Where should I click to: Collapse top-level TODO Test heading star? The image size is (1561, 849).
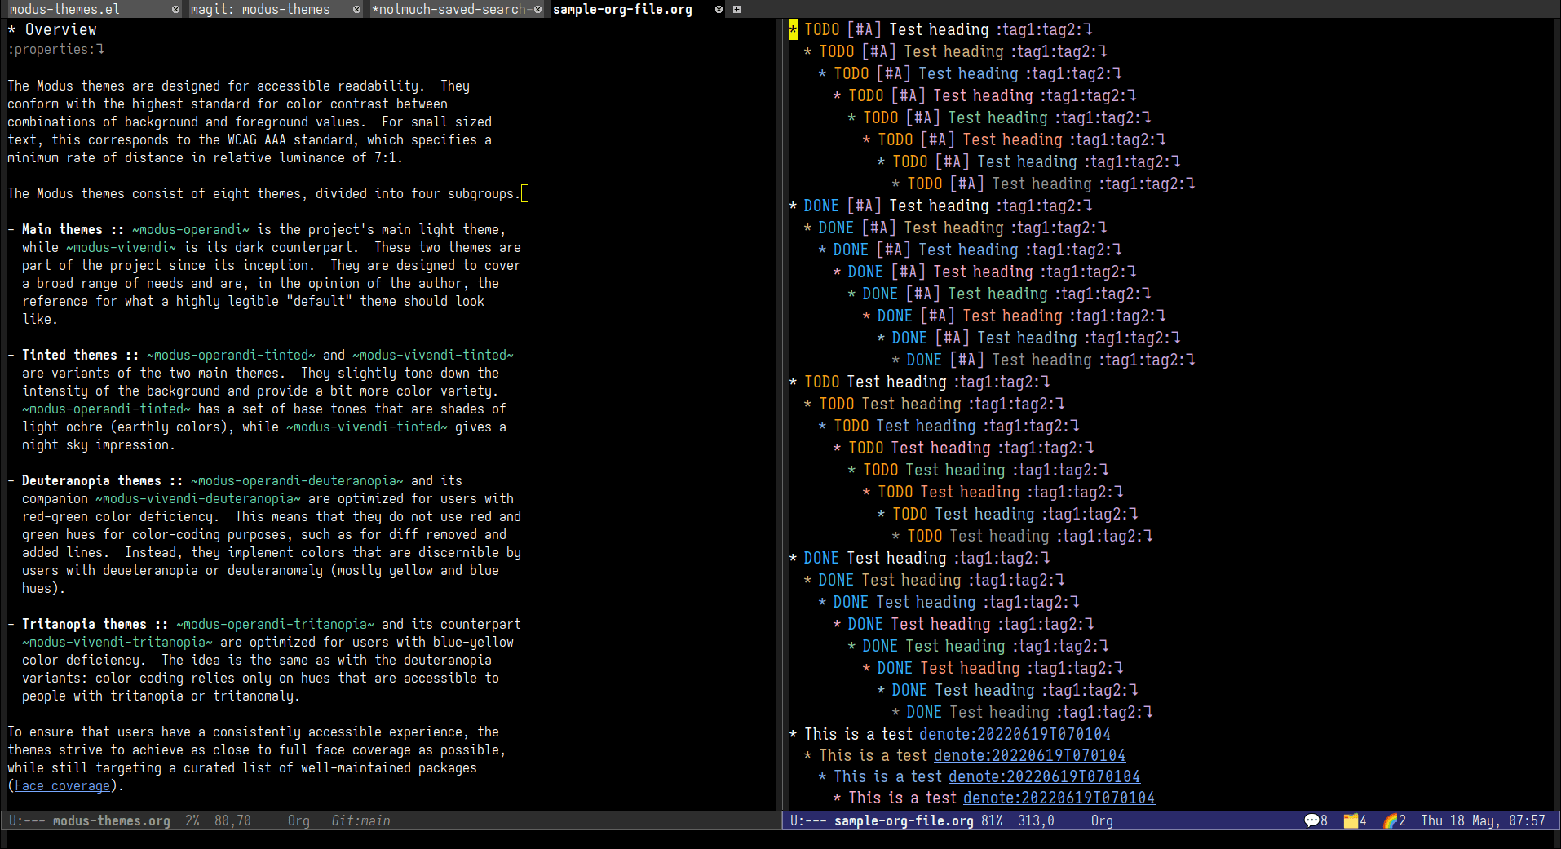pos(793,382)
